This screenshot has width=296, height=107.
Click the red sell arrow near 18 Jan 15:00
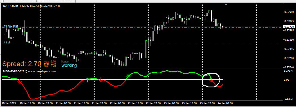pos(20,82)
